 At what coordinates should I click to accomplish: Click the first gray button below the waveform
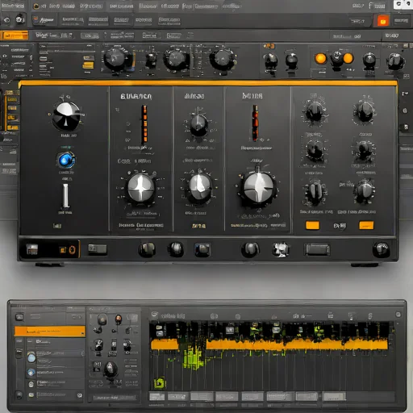coord(157,396)
